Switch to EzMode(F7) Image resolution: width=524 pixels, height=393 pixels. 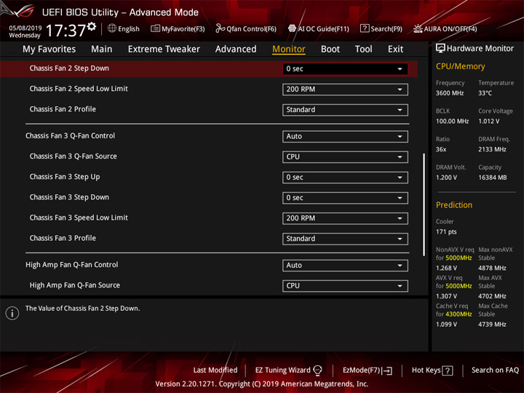[x=368, y=370]
